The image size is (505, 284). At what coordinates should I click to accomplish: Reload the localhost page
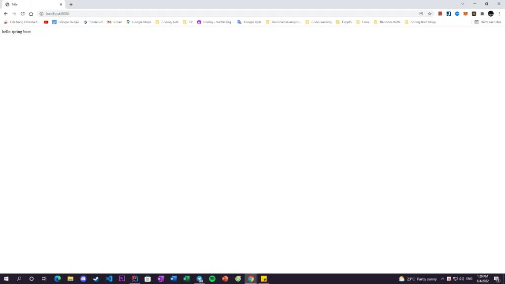click(x=23, y=13)
